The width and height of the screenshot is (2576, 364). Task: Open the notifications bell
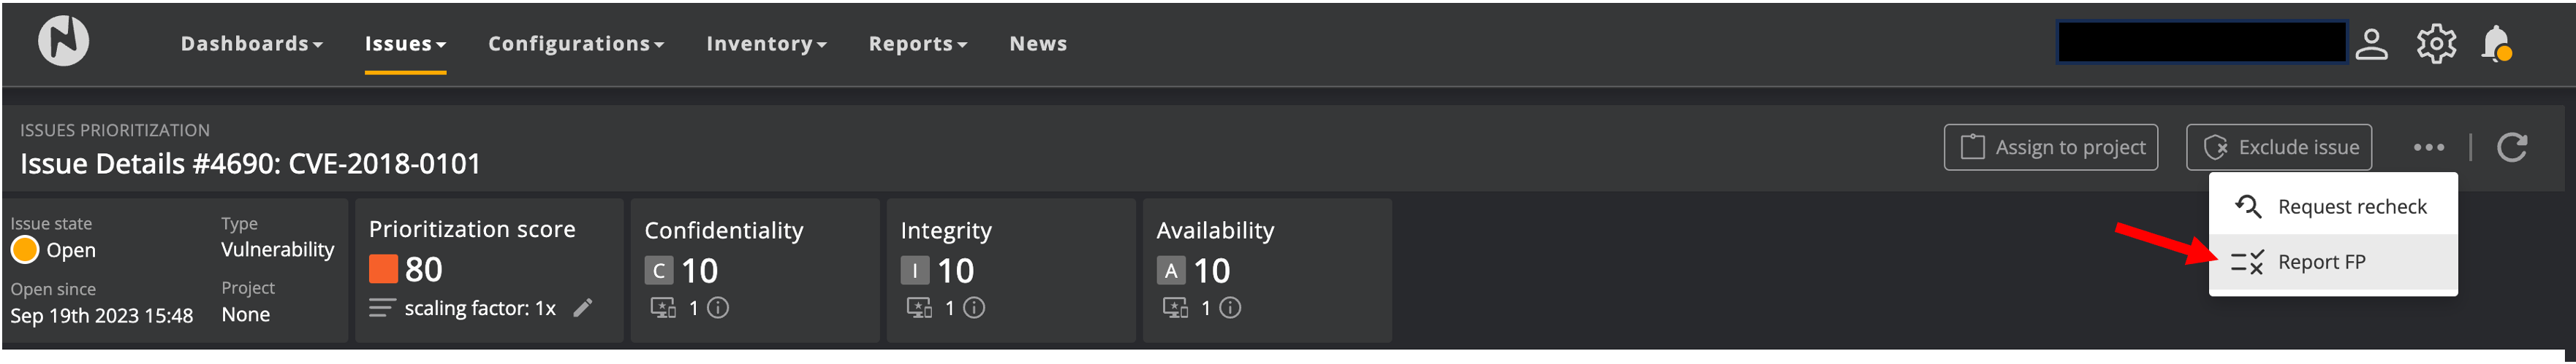pos(2496,44)
